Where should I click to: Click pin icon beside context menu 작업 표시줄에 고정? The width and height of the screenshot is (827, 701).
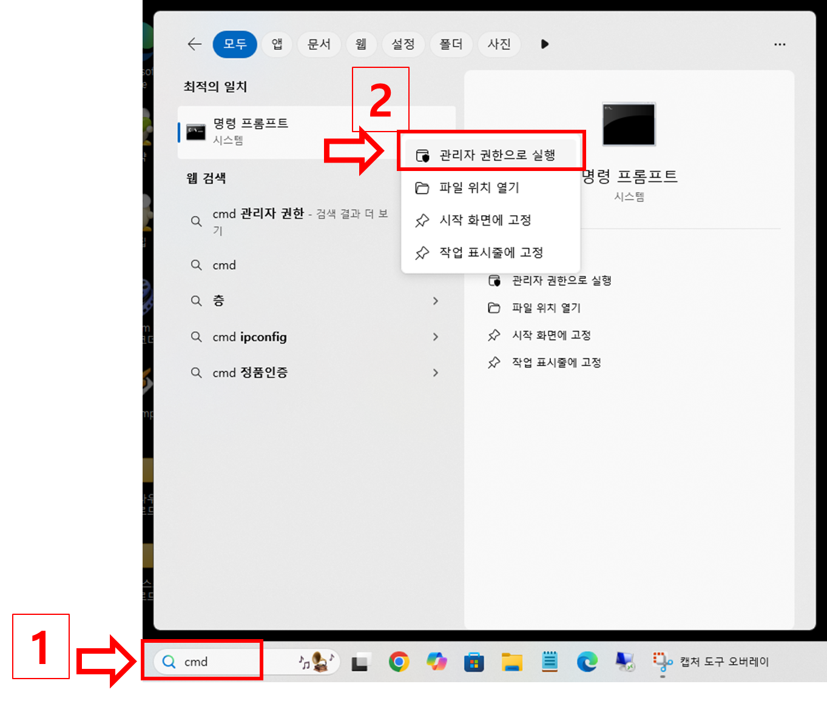(x=422, y=253)
